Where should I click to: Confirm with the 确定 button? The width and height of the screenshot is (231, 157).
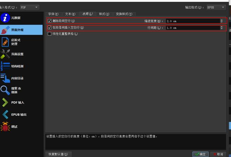coord(200,154)
